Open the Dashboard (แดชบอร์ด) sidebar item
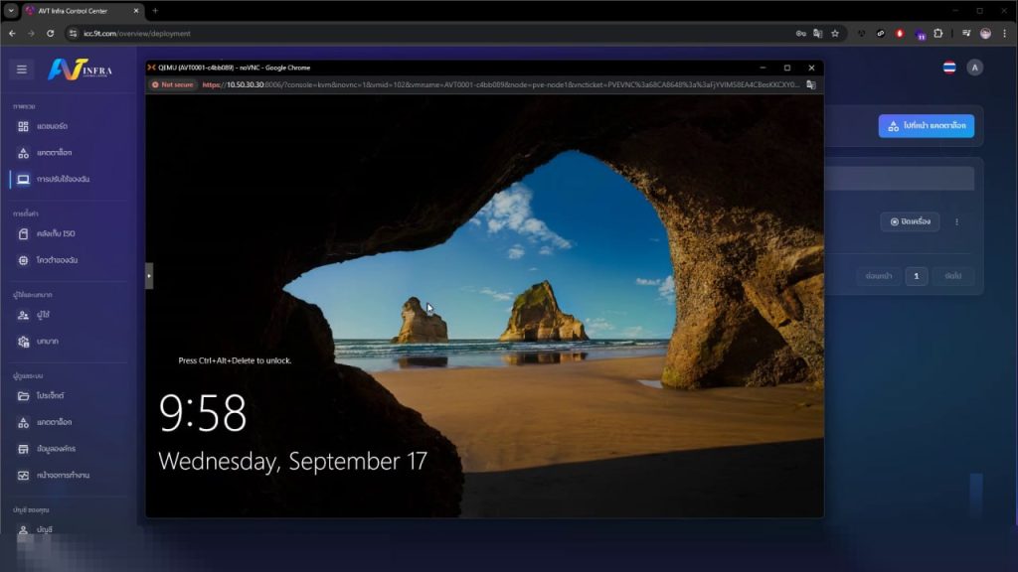Screen dimensions: 1018x572 coord(50,127)
